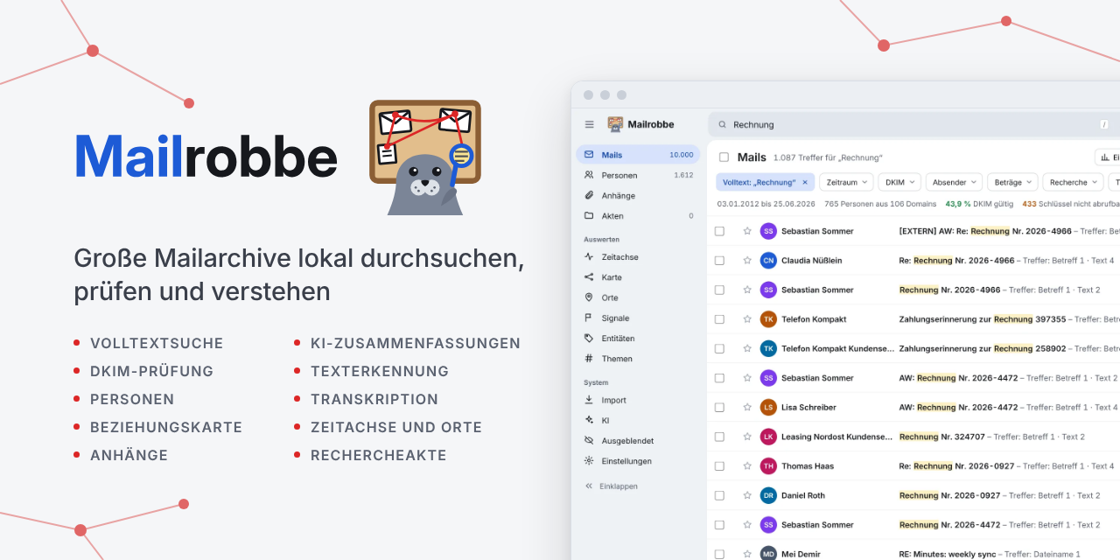Click sender name 'Thomas Haas'
This screenshot has height=560, width=1120.
[808, 466]
